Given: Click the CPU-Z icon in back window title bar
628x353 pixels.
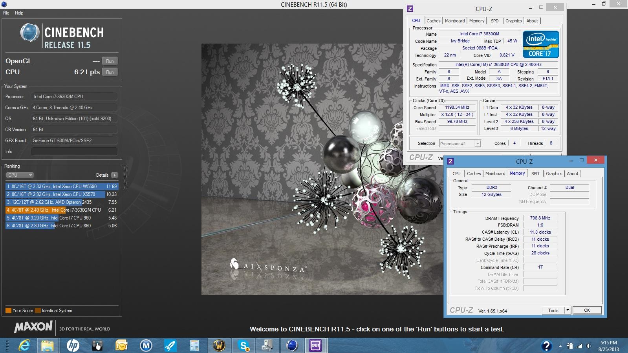Looking at the screenshot, I should tap(410, 8).
